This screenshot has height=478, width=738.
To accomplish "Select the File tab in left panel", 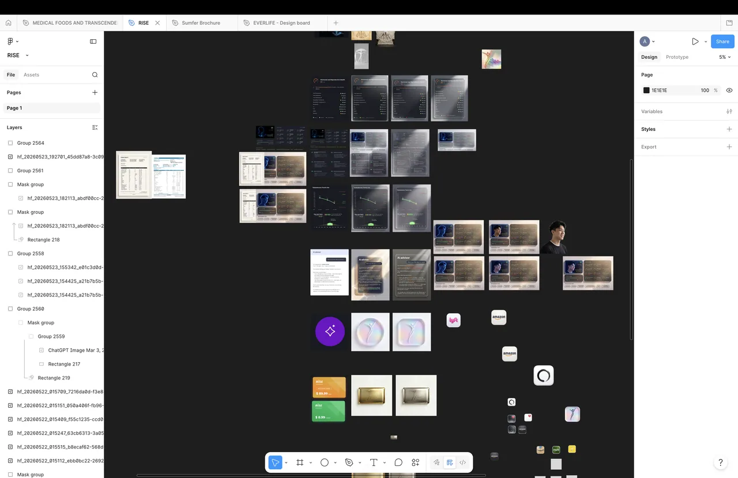I will (11, 75).
